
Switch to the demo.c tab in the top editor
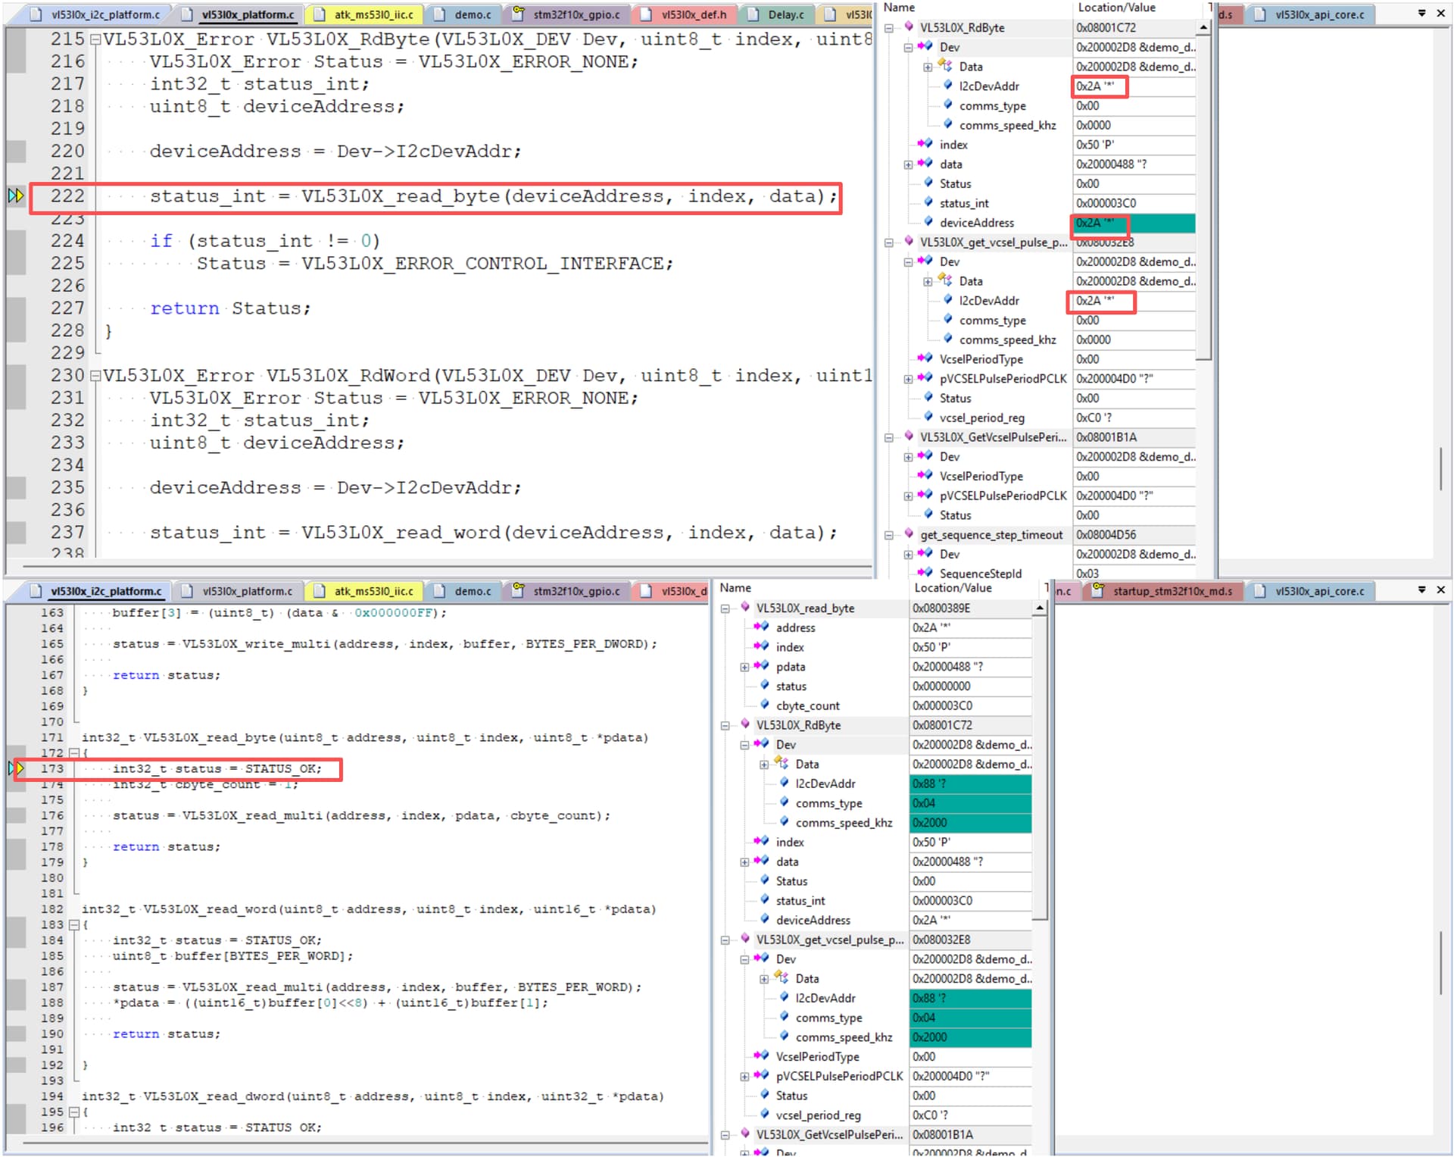pos(472,14)
